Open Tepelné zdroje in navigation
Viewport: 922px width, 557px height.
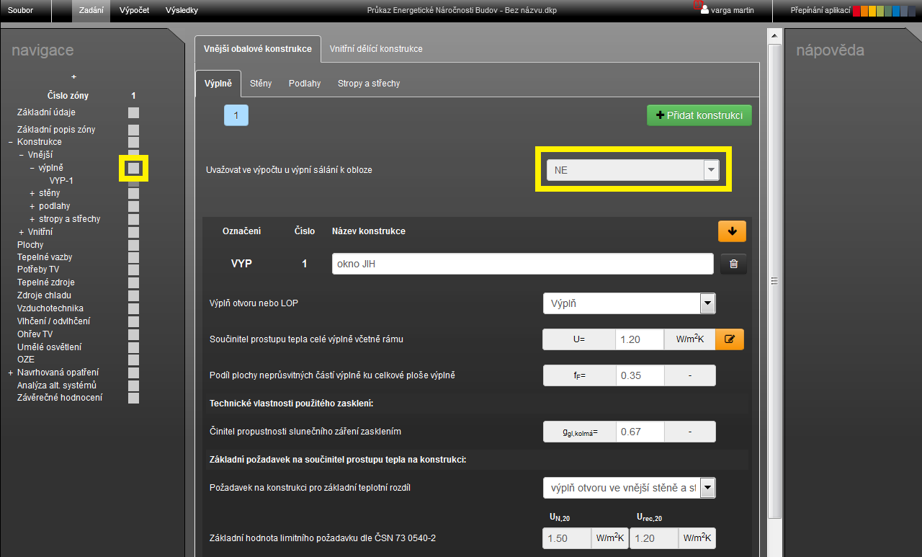(x=46, y=282)
